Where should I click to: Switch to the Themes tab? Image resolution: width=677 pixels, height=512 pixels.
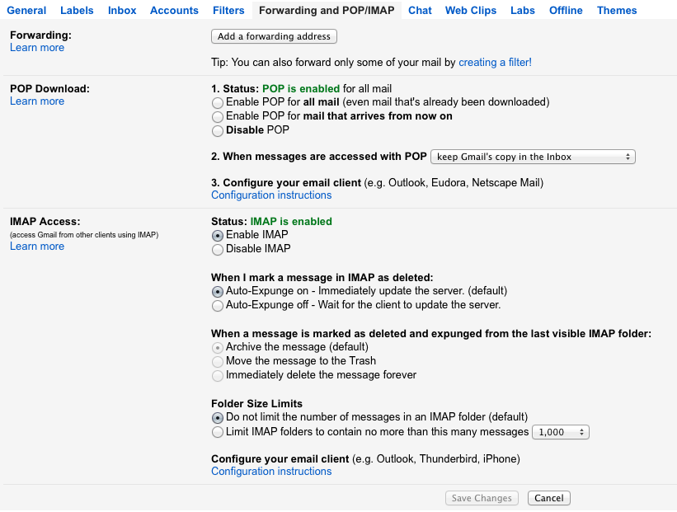(617, 11)
